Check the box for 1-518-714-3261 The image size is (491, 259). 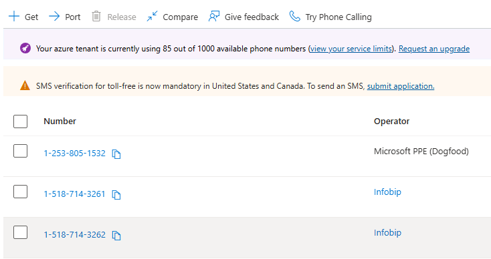point(20,192)
